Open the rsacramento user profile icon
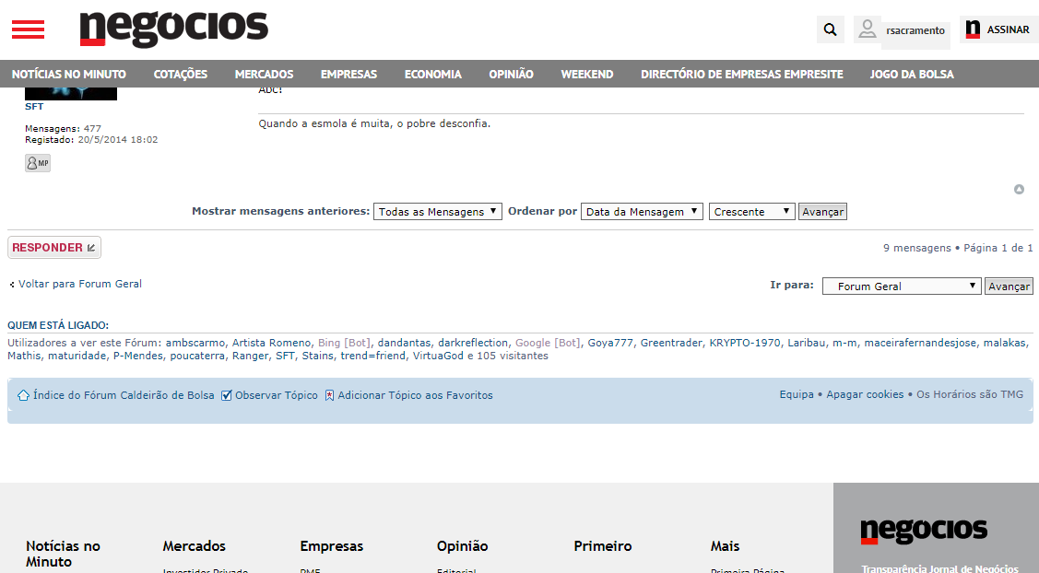The width and height of the screenshot is (1039, 573). (868, 29)
